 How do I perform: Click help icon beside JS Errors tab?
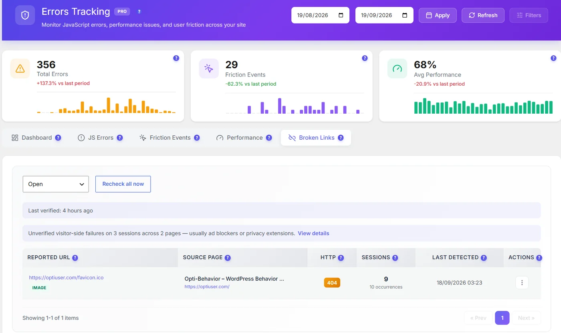tap(120, 138)
